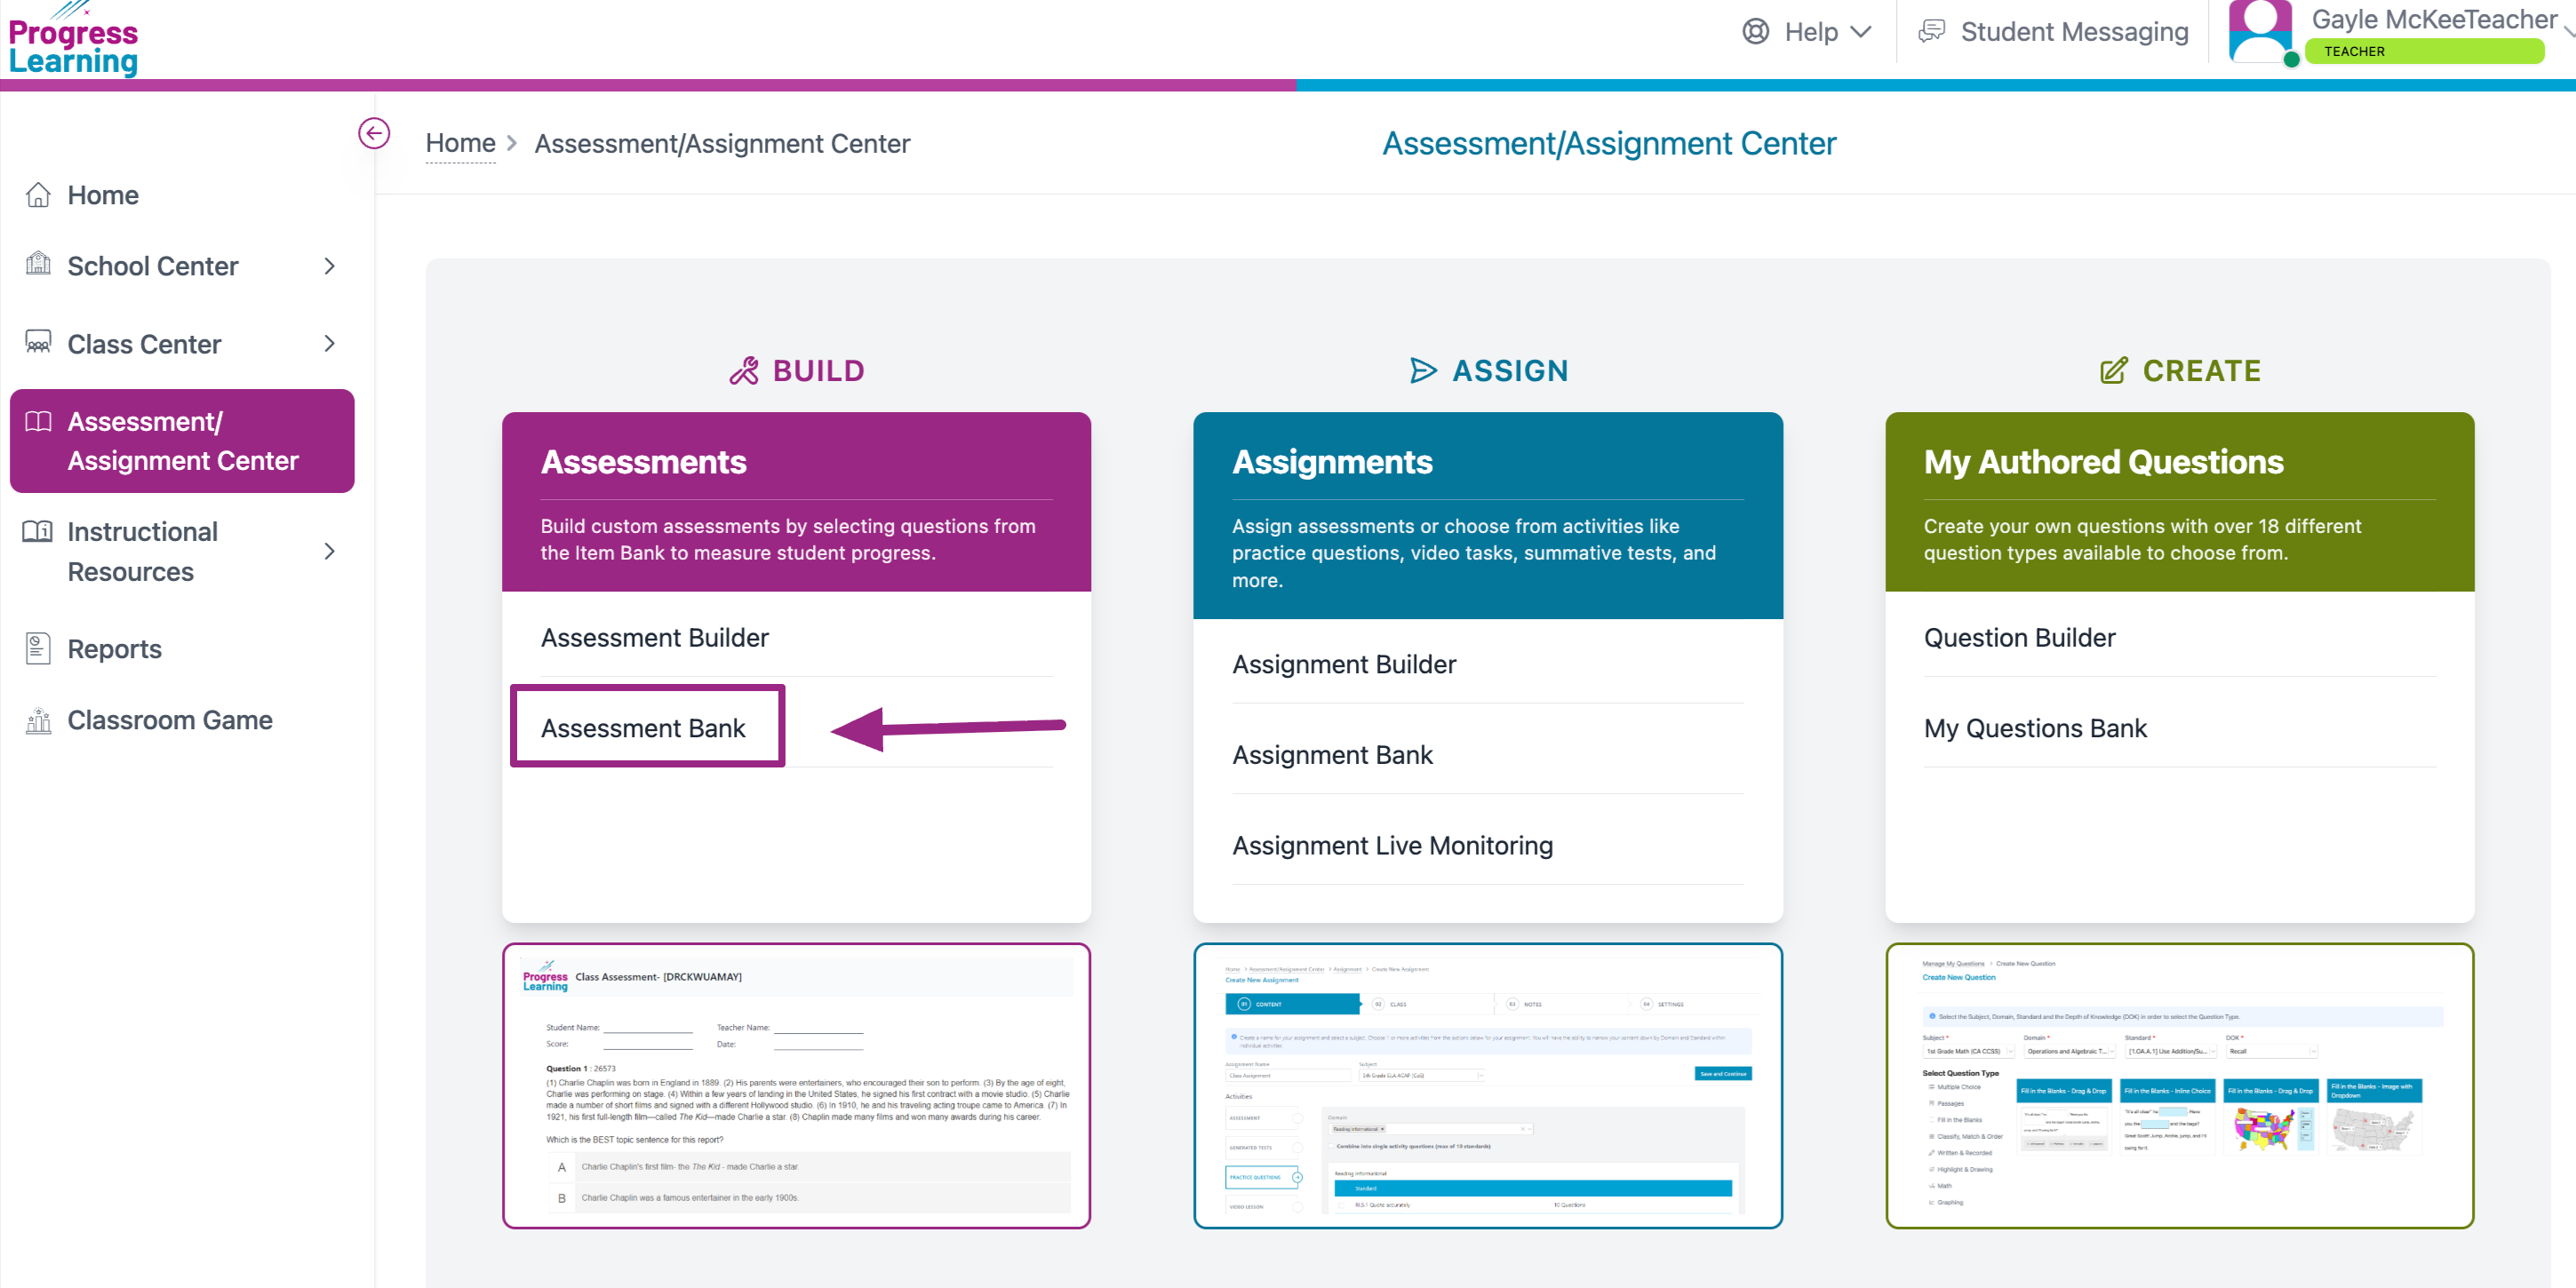Expand the Instructional Resources chevron
The image size is (2576, 1288).
pyautogui.click(x=329, y=551)
